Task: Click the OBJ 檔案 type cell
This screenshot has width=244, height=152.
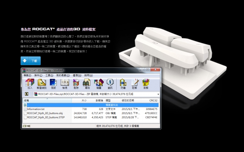Action: (x=110, y=113)
